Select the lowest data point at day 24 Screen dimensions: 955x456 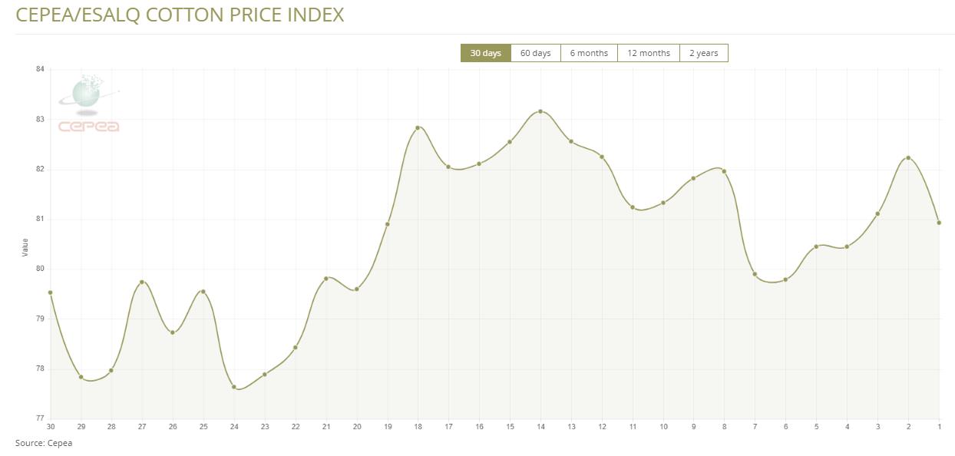coord(234,387)
